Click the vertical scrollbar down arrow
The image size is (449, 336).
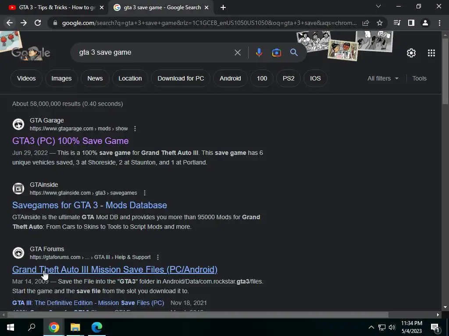(445, 308)
